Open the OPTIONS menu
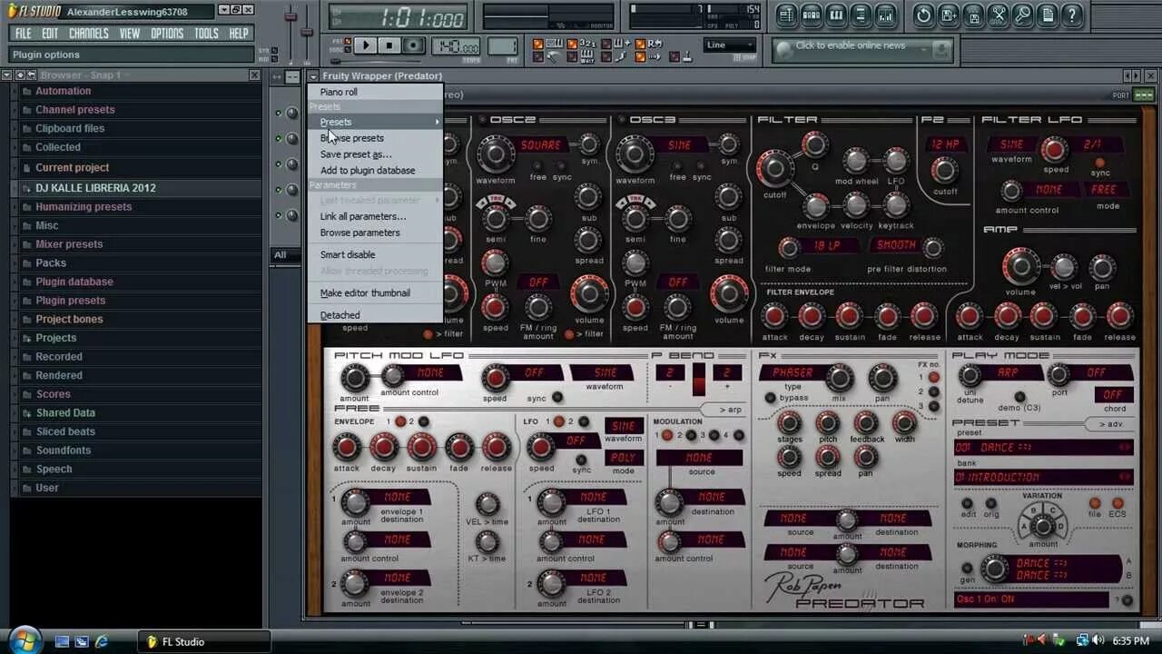Image resolution: width=1162 pixels, height=654 pixels. click(167, 34)
